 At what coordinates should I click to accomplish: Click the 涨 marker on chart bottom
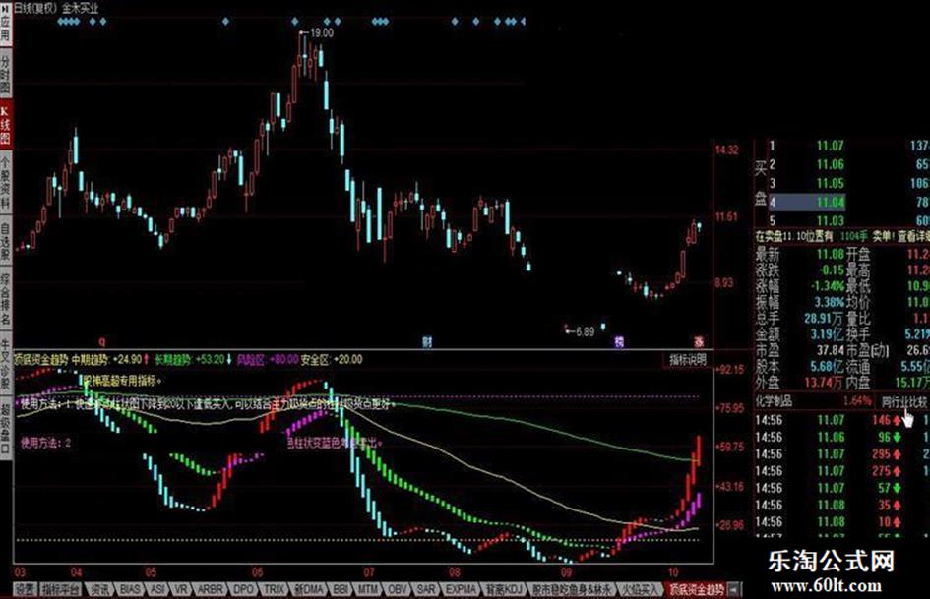tap(699, 341)
